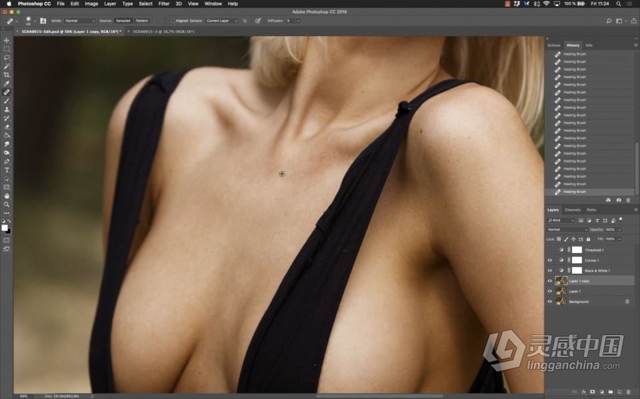The height and width of the screenshot is (399, 640).
Task: Select the Type tool
Action: click(7, 170)
